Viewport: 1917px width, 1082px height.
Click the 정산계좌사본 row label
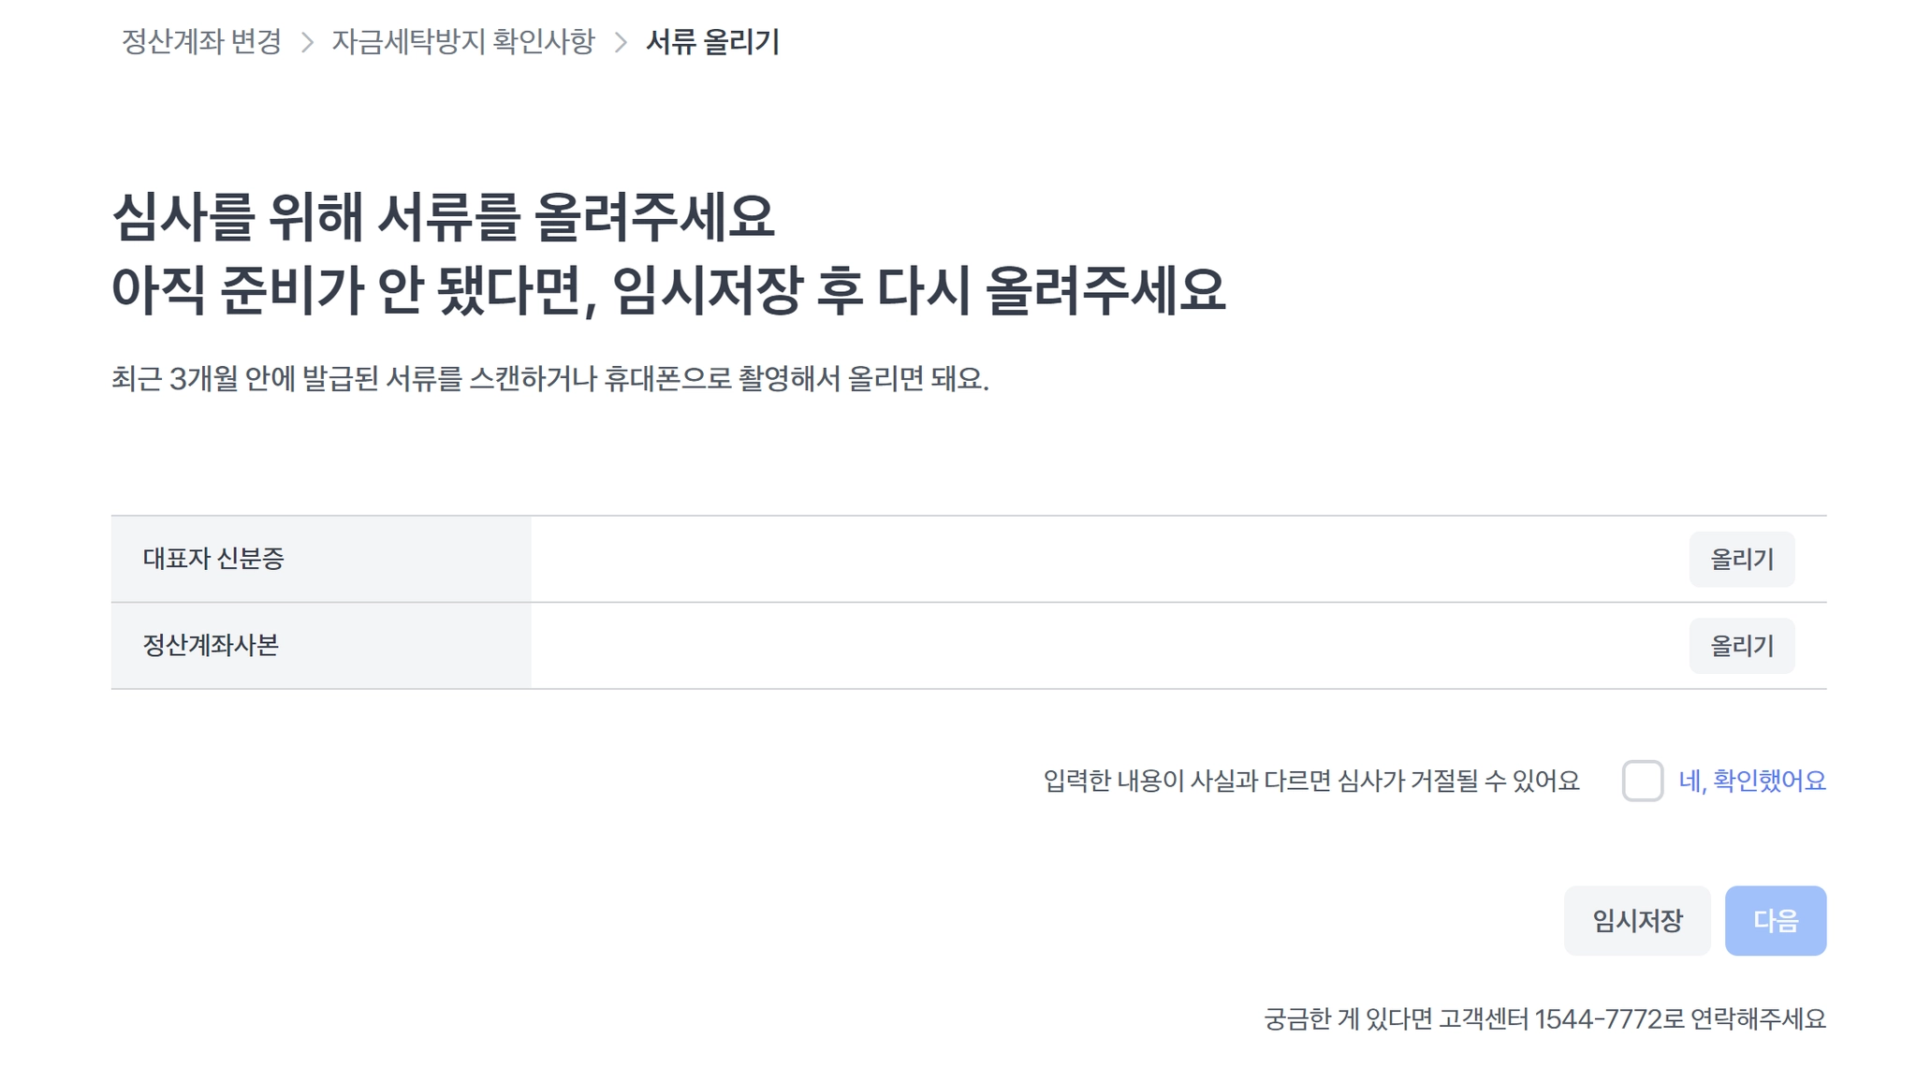[x=211, y=646]
